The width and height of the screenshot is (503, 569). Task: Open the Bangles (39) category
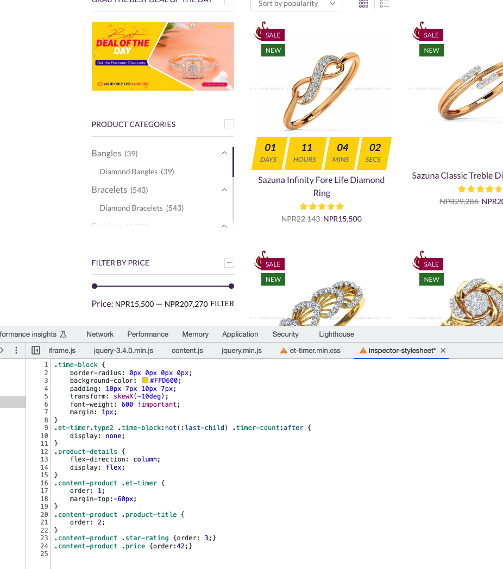[x=115, y=154]
